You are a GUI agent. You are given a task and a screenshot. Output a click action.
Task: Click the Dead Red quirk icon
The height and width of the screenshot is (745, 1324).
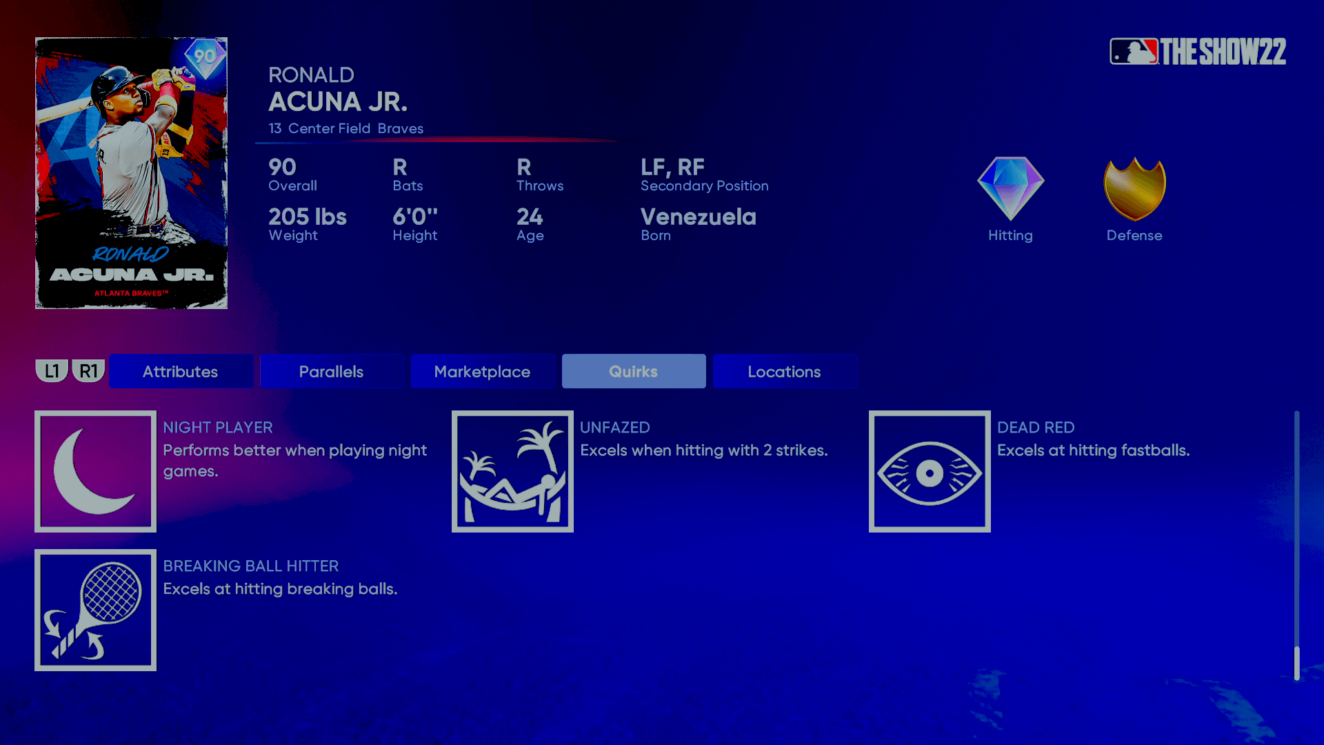click(x=930, y=471)
